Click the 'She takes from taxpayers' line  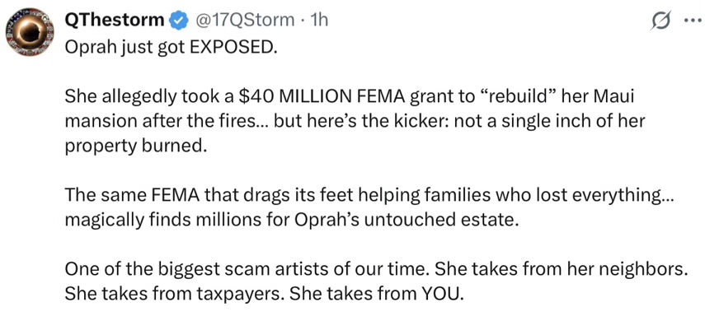pos(264,294)
